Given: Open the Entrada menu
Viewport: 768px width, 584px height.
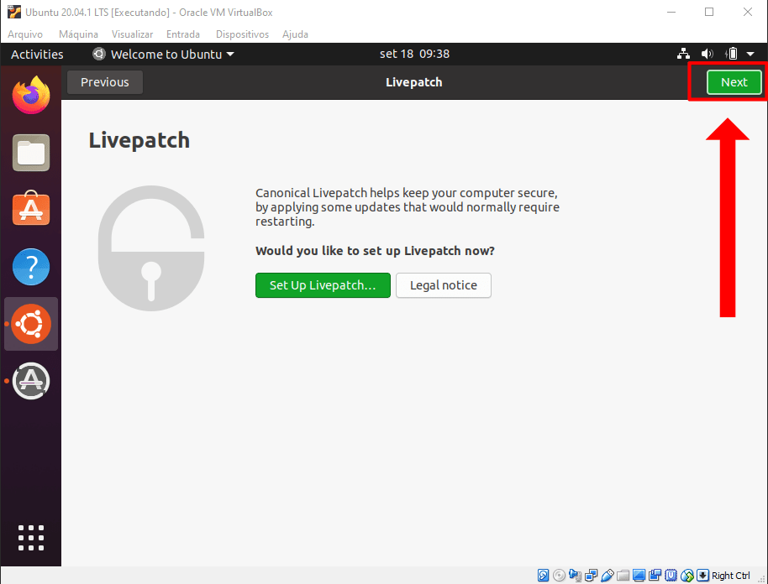Looking at the screenshot, I should (x=183, y=34).
